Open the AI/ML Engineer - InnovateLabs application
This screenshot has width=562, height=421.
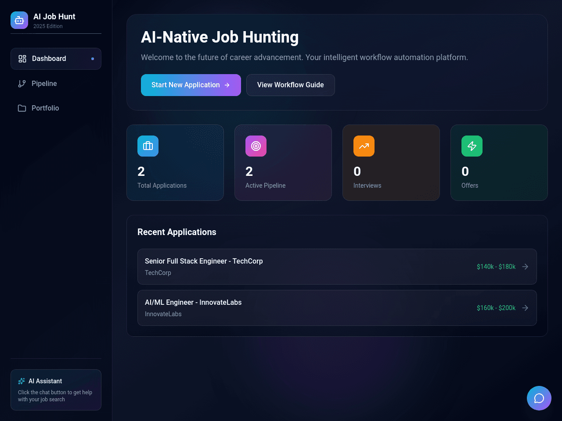click(x=337, y=308)
